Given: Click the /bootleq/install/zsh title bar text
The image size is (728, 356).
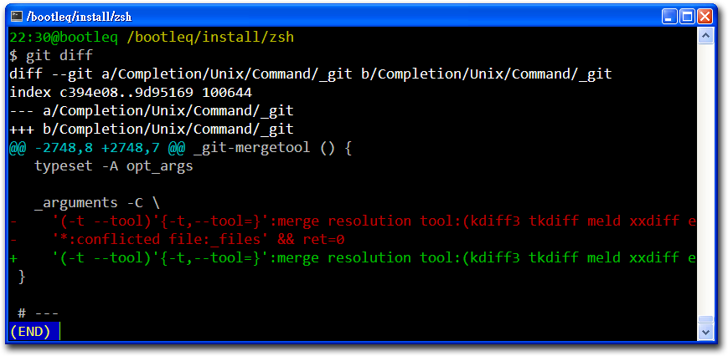Looking at the screenshot, I should click(80, 17).
